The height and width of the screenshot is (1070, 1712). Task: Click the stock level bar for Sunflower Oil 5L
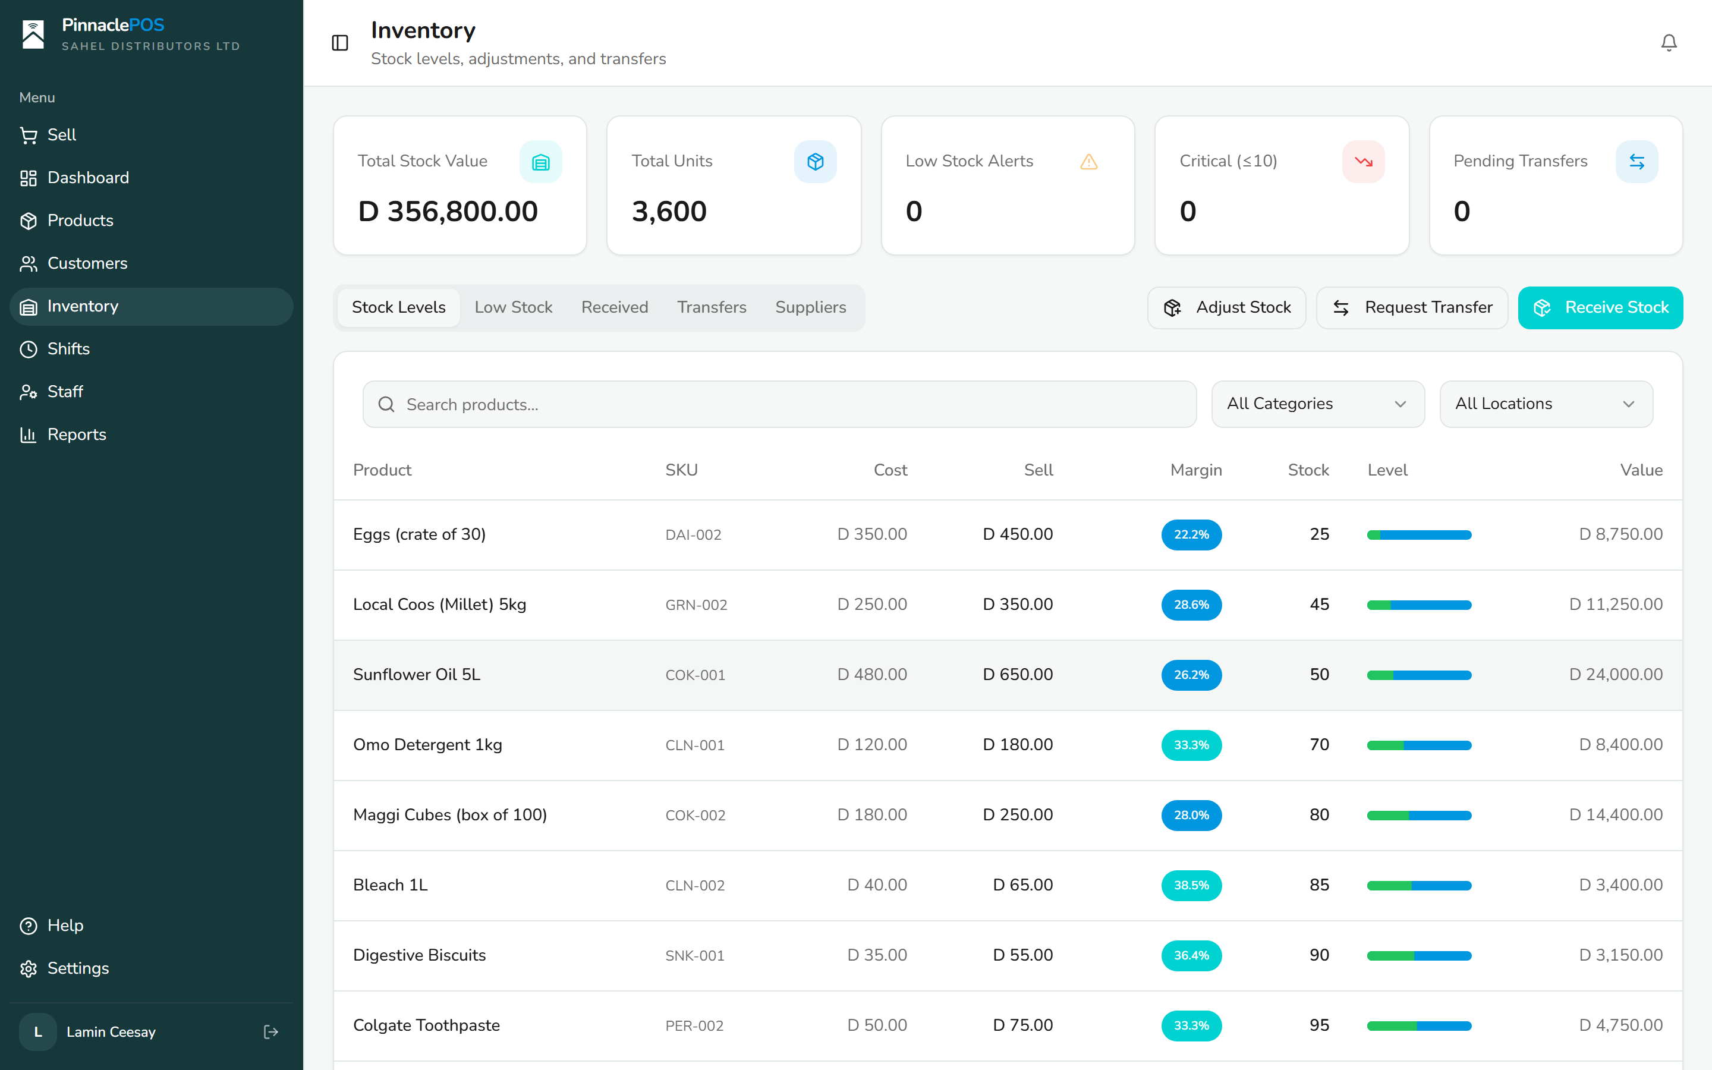coord(1419,675)
